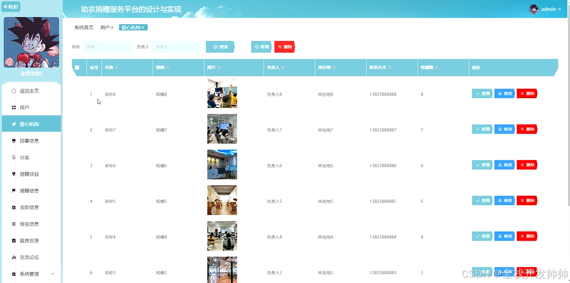Screen dimensions: 570x283
Task: Sort the table by 负责人 column
Action: (283, 68)
